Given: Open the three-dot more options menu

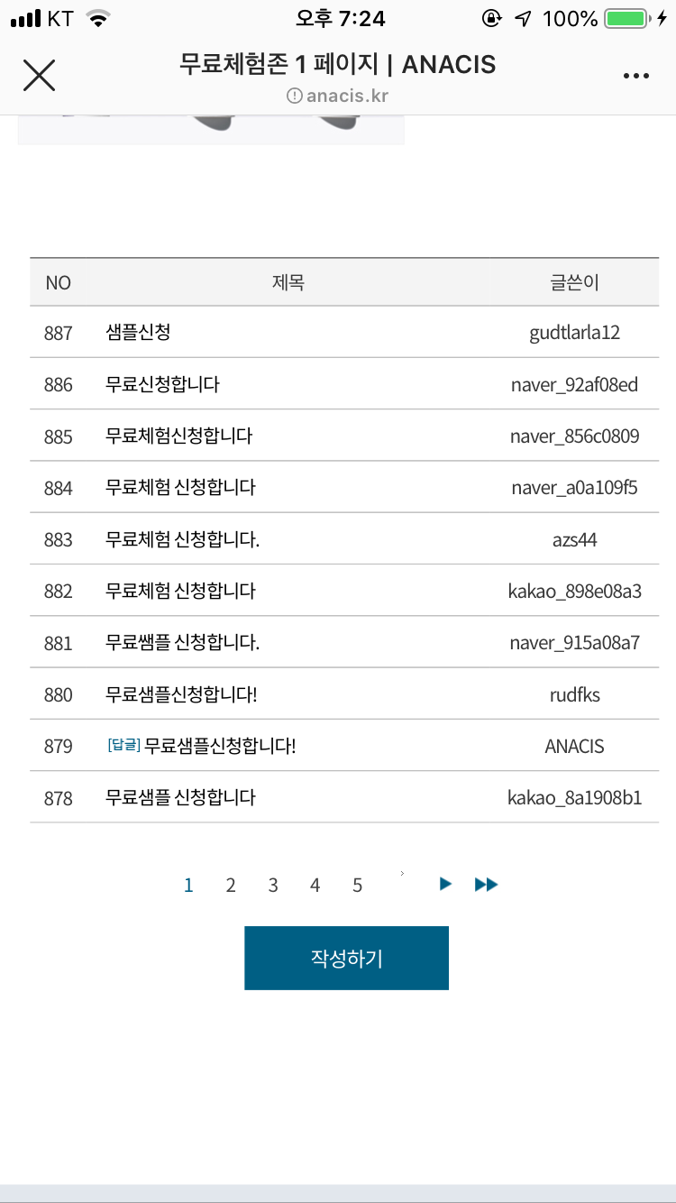Looking at the screenshot, I should pyautogui.click(x=635, y=76).
